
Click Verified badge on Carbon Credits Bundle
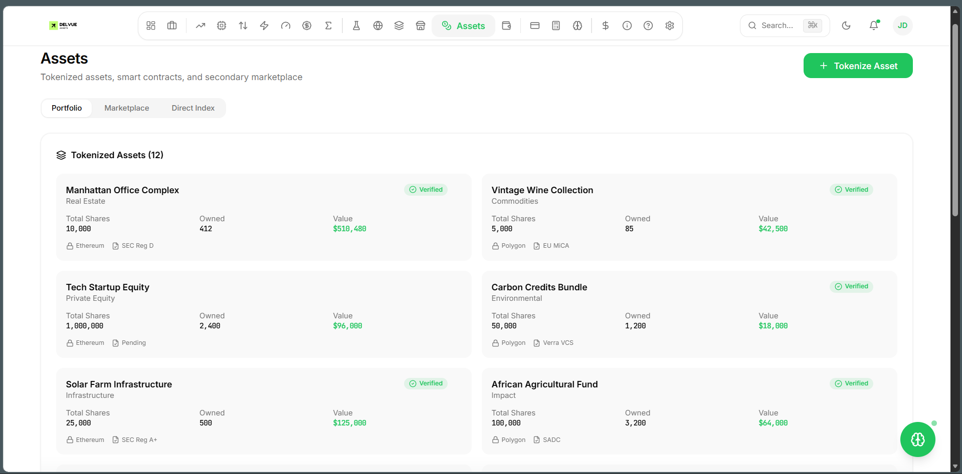click(x=852, y=286)
